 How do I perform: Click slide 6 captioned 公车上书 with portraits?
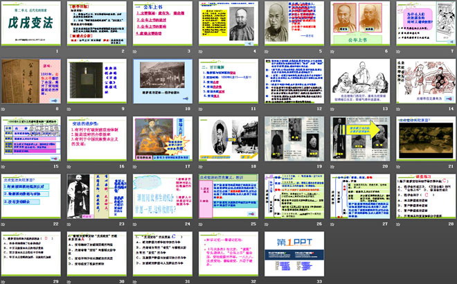pyautogui.click(x=359, y=25)
